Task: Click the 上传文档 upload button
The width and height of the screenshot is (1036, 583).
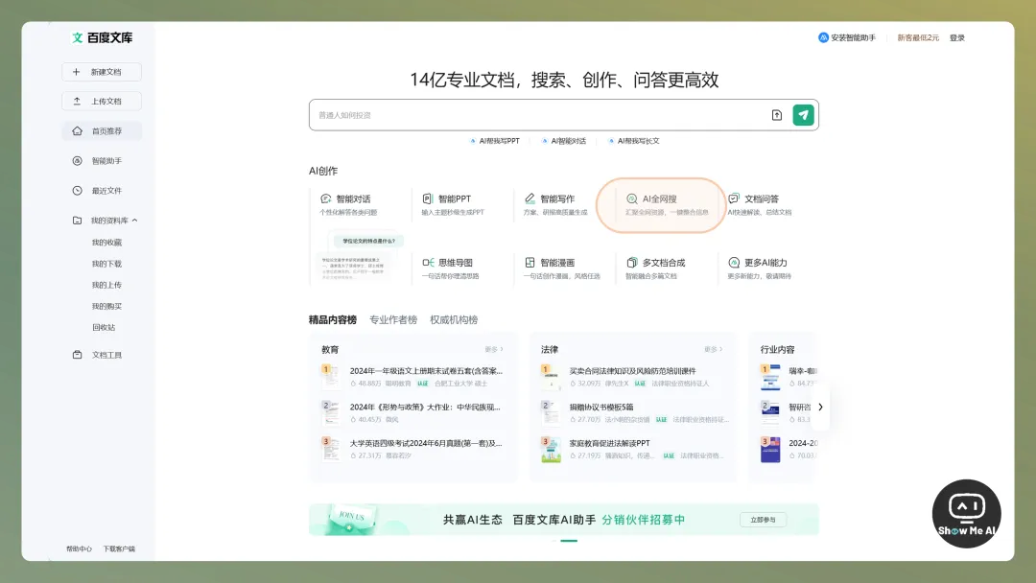Action: click(102, 101)
